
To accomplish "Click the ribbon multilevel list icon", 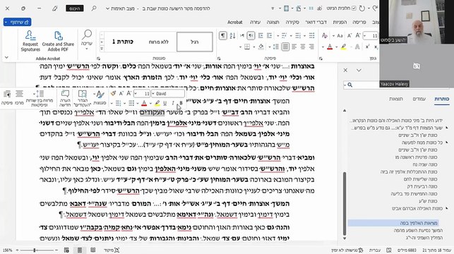I will point(285,35).
